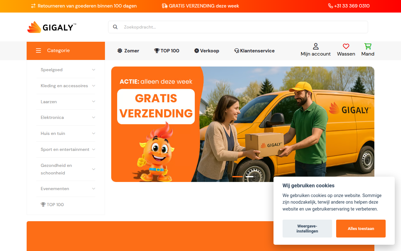Expand the Elektronica category chevron
This screenshot has height=251, width=401.
click(x=93, y=117)
